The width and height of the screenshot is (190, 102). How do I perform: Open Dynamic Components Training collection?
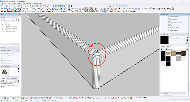tap(9, 85)
